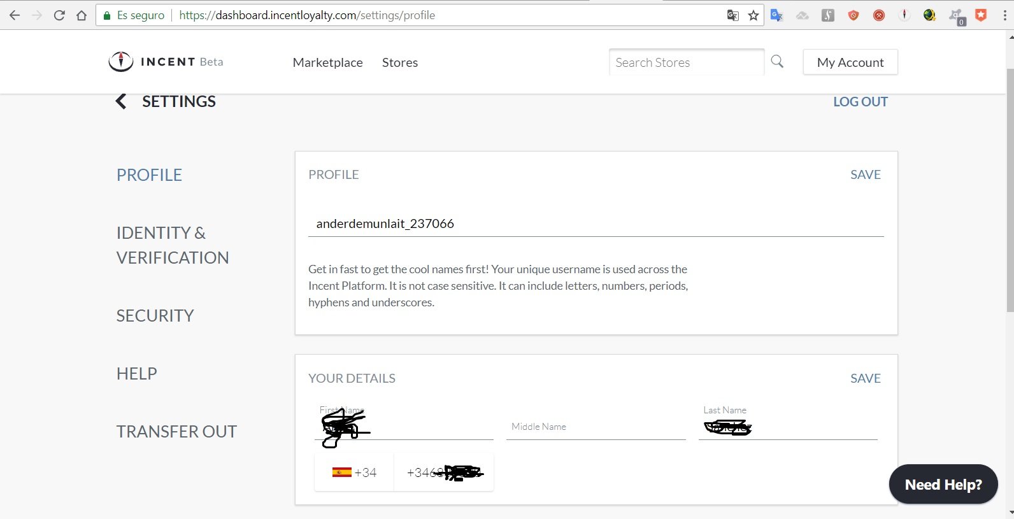Viewport: 1014px width, 519px height.
Task: Open the Chrome three-dot menu
Action: pyautogui.click(x=1004, y=15)
